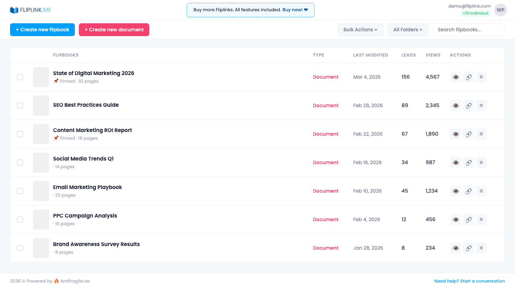The height and width of the screenshot is (289, 515).
Task: Check the row for "Email Marketing Playbook"
Action: (20, 191)
